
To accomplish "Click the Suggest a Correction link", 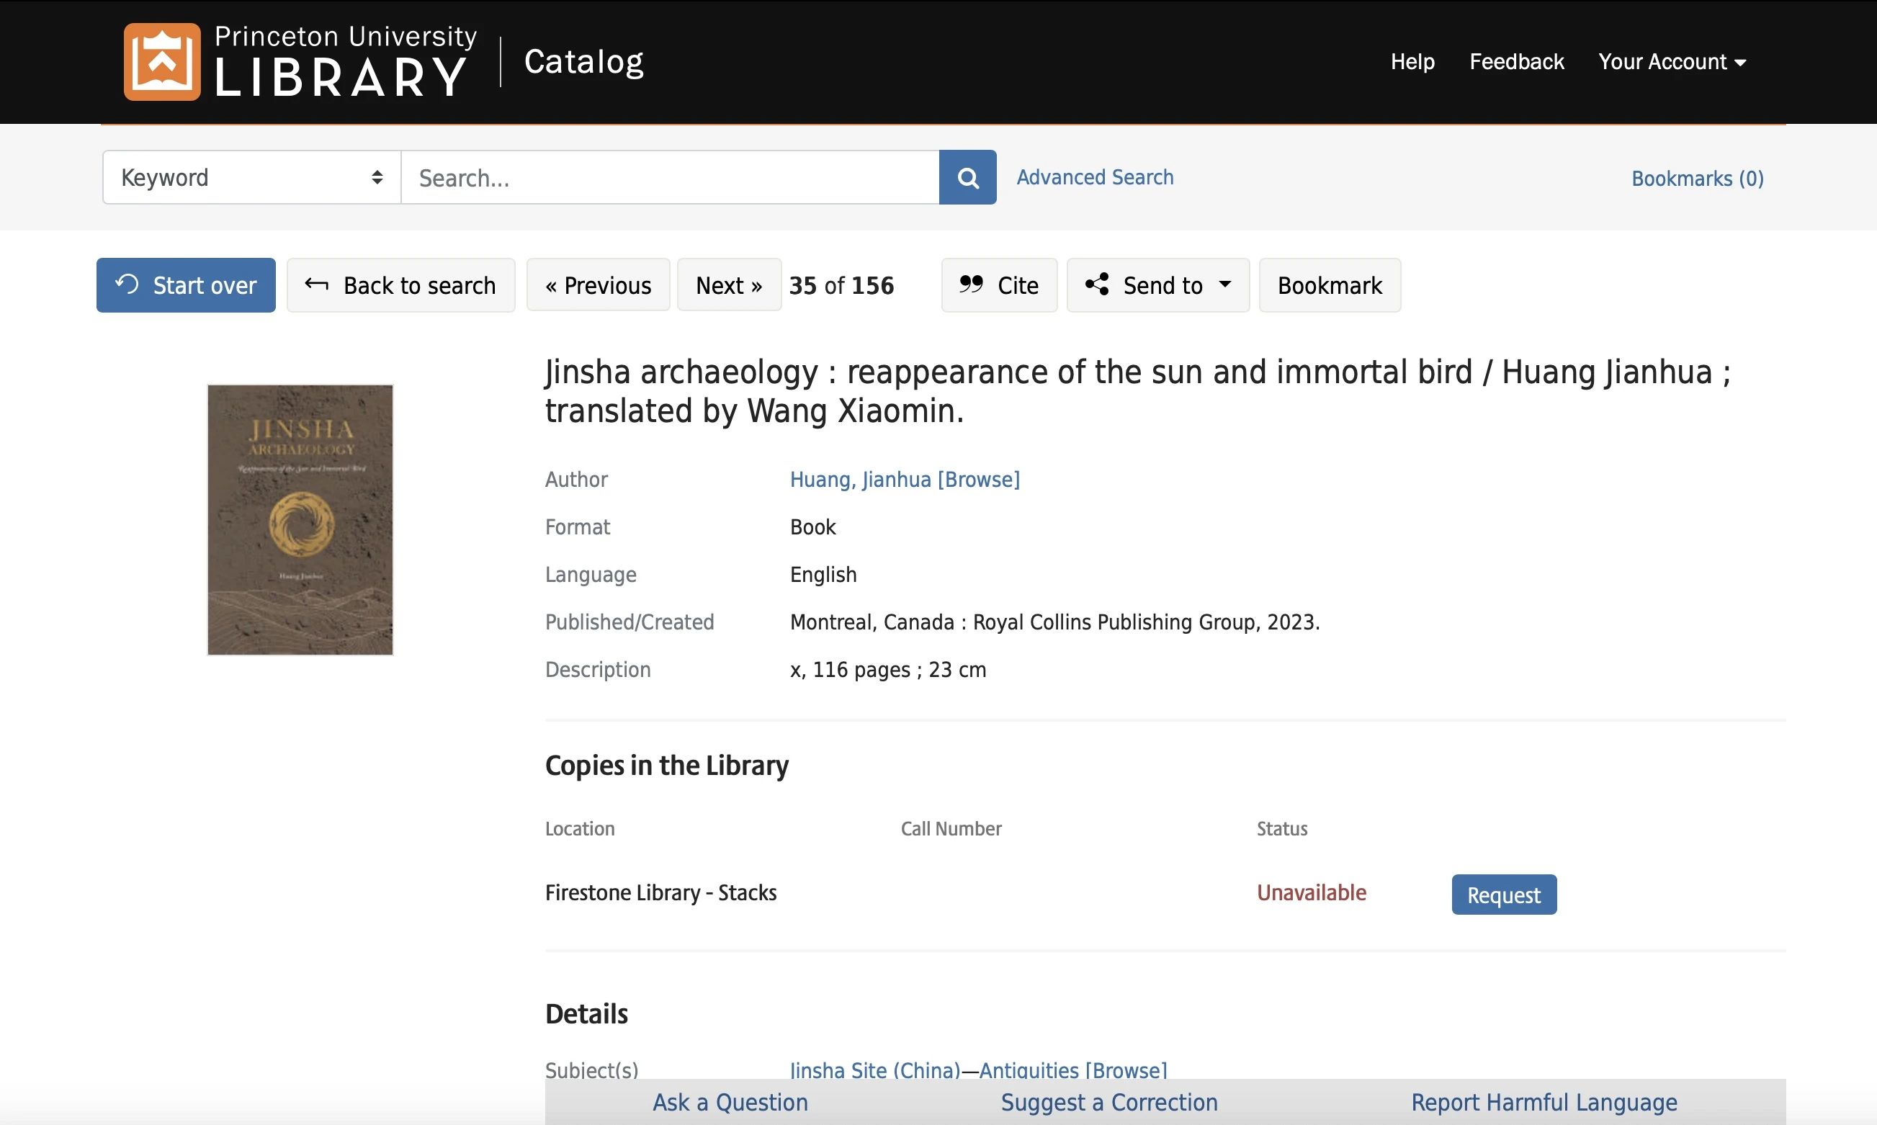I will tap(1108, 1101).
